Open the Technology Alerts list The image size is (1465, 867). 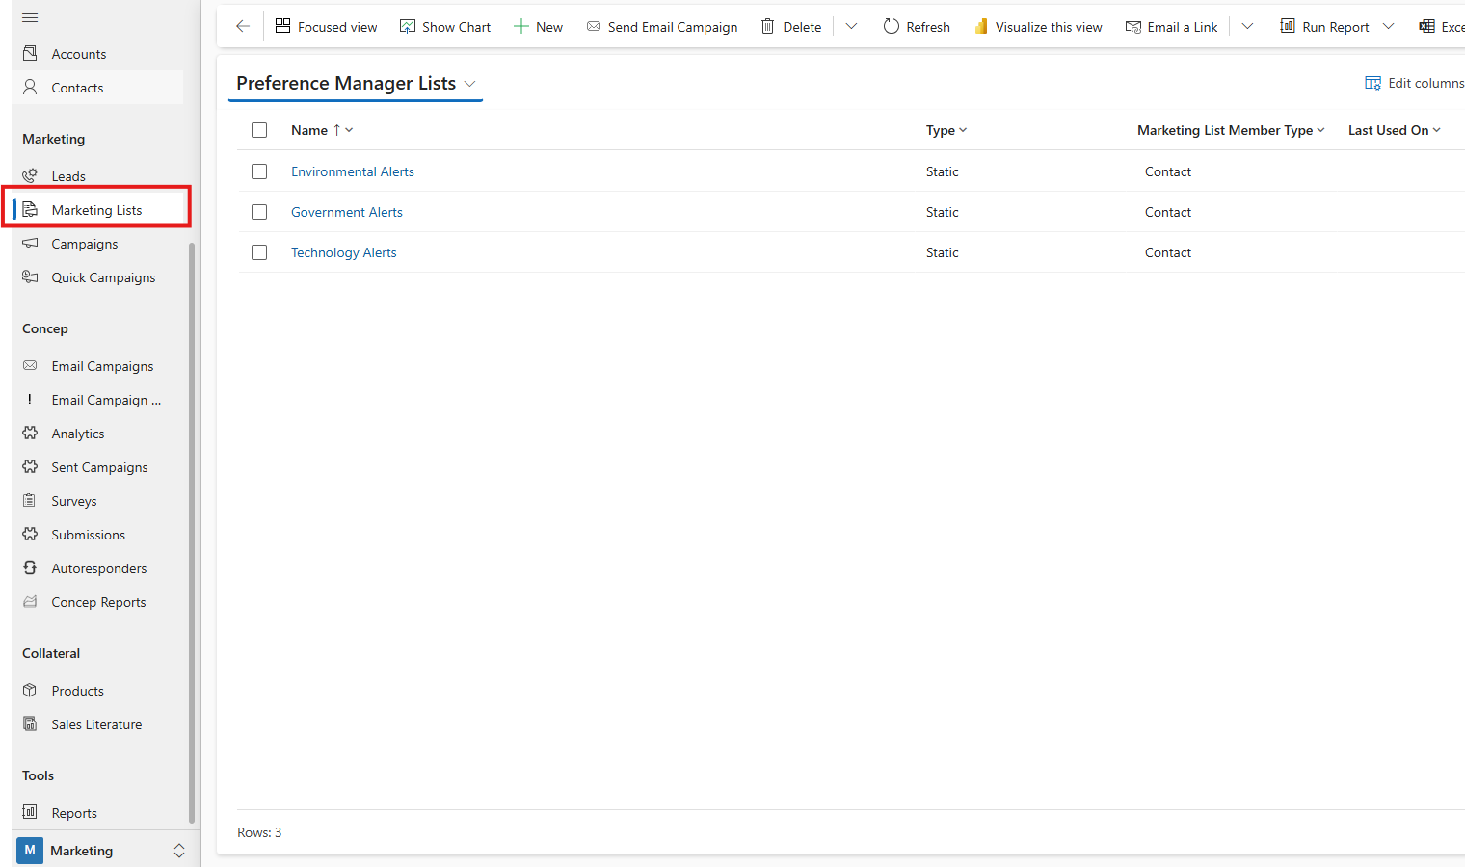pyautogui.click(x=343, y=251)
